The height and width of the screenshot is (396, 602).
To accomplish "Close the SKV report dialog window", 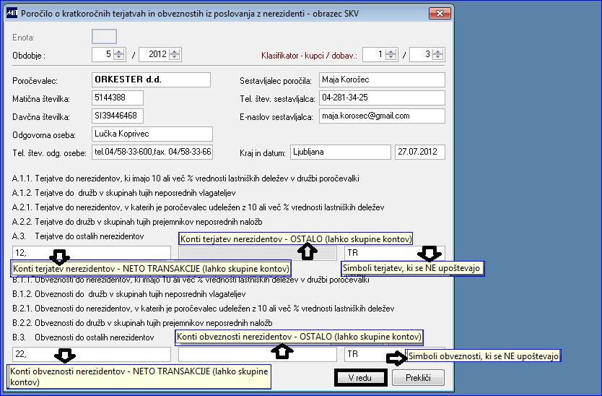I will click(x=440, y=14).
